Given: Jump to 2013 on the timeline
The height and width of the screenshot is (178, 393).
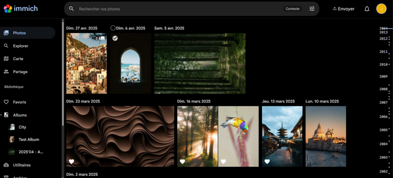Looking at the screenshot, I should pyautogui.click(x=383, y=32).
